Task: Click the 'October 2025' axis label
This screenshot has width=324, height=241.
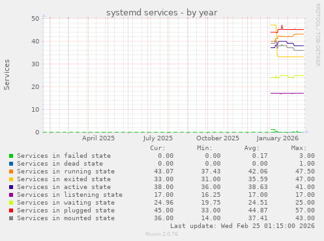Action: point(218,138)
